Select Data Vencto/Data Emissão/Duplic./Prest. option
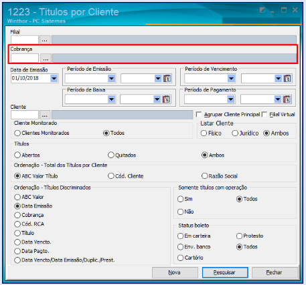306x285 pixels. 17,260
